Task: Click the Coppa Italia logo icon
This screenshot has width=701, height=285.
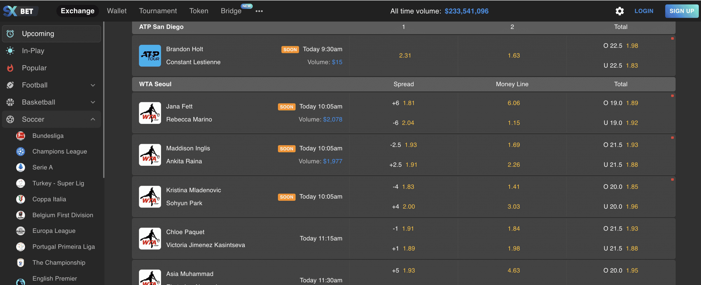Action: (21, 199)
